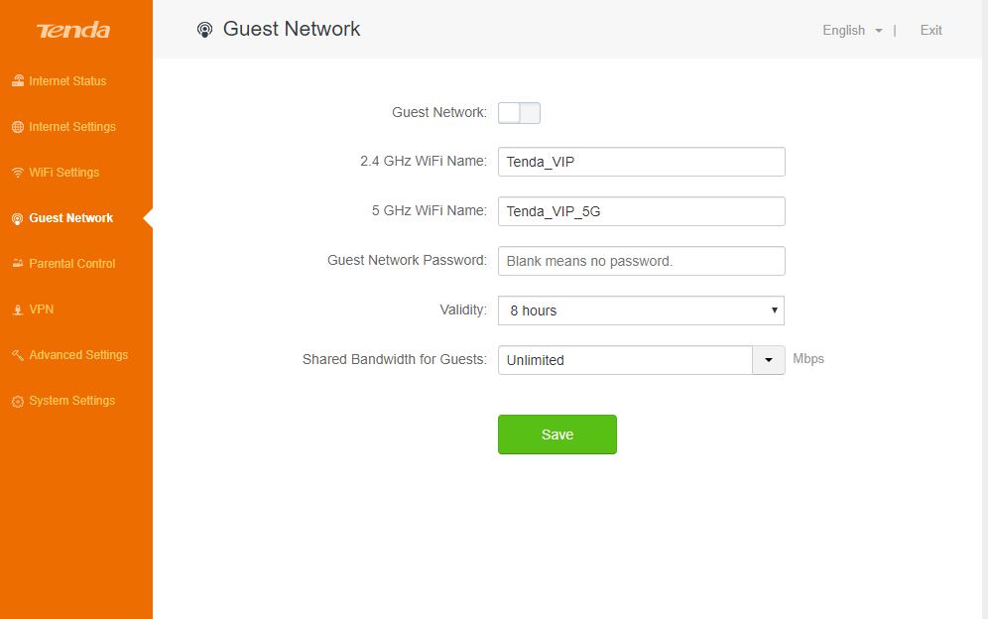Open the English language dropdown
The height and width of the screenshot is (619, 988).
(x=852, y=31)
